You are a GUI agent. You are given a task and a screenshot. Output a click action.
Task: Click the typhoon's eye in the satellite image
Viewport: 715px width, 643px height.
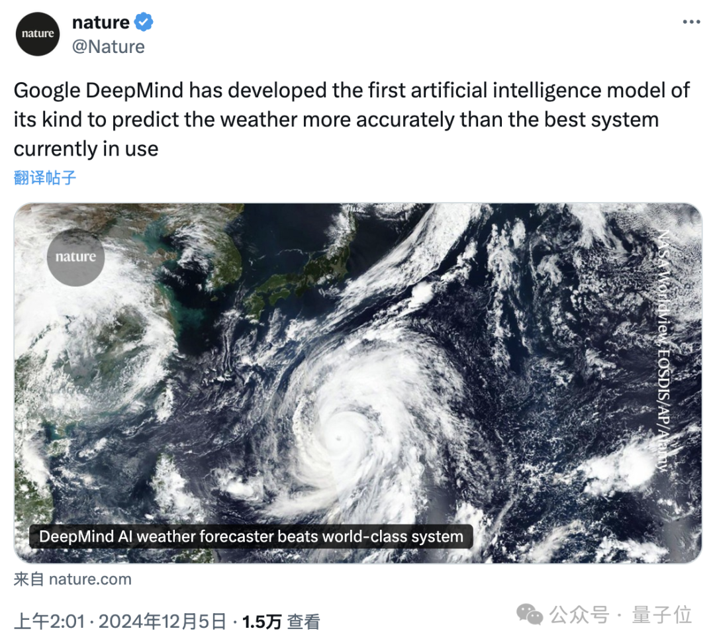(x=338, y=438)
